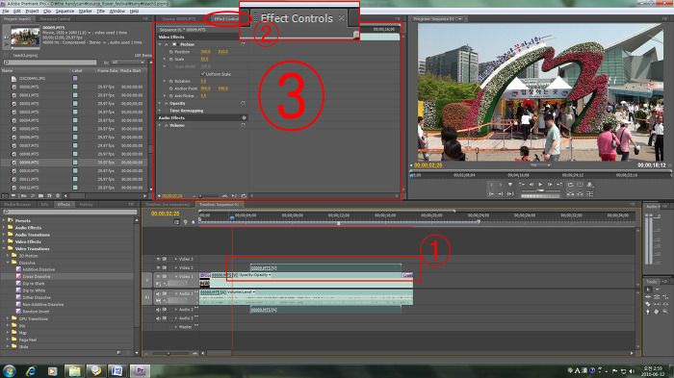
Task: Step forward one frame in Program monitor
Action: (x=550, y=185)
